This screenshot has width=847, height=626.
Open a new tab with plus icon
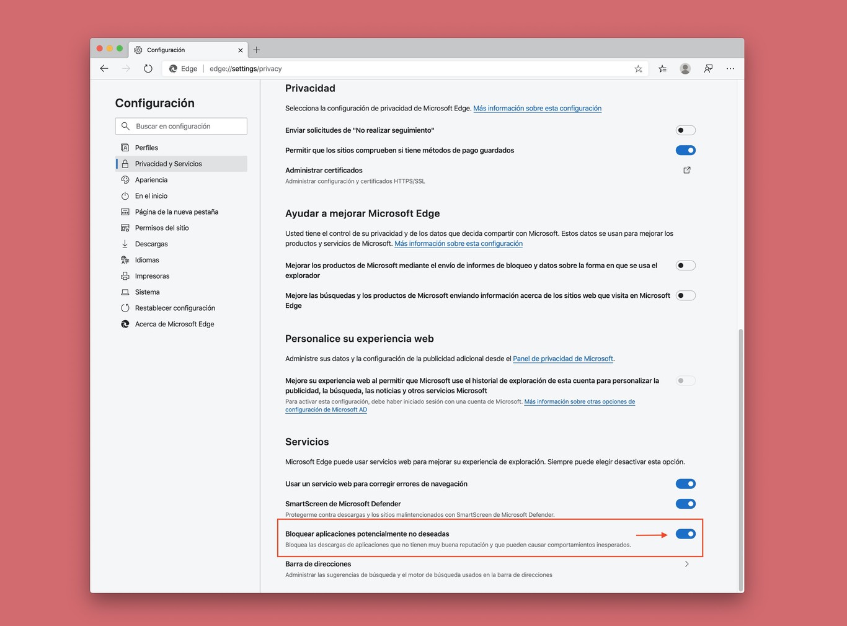pyautogui.click(x=257, y=50)
